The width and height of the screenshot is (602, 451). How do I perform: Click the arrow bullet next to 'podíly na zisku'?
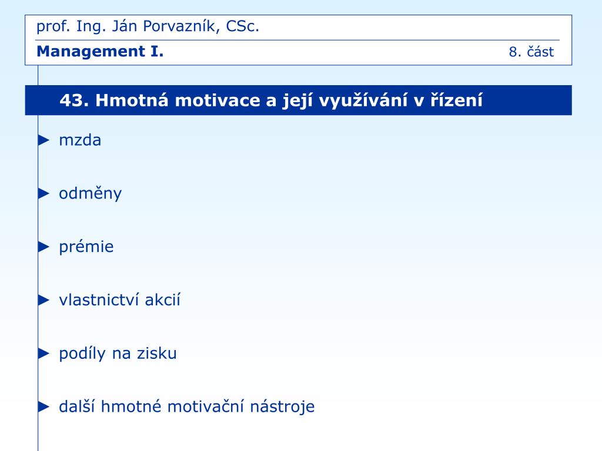click(44, 353)
